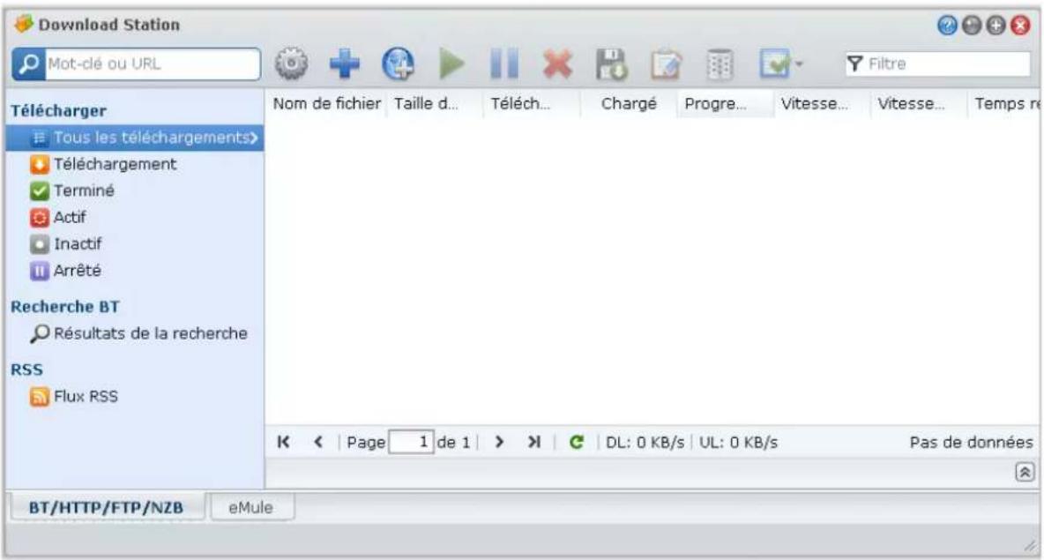Sort by Temps column header

1003,104
